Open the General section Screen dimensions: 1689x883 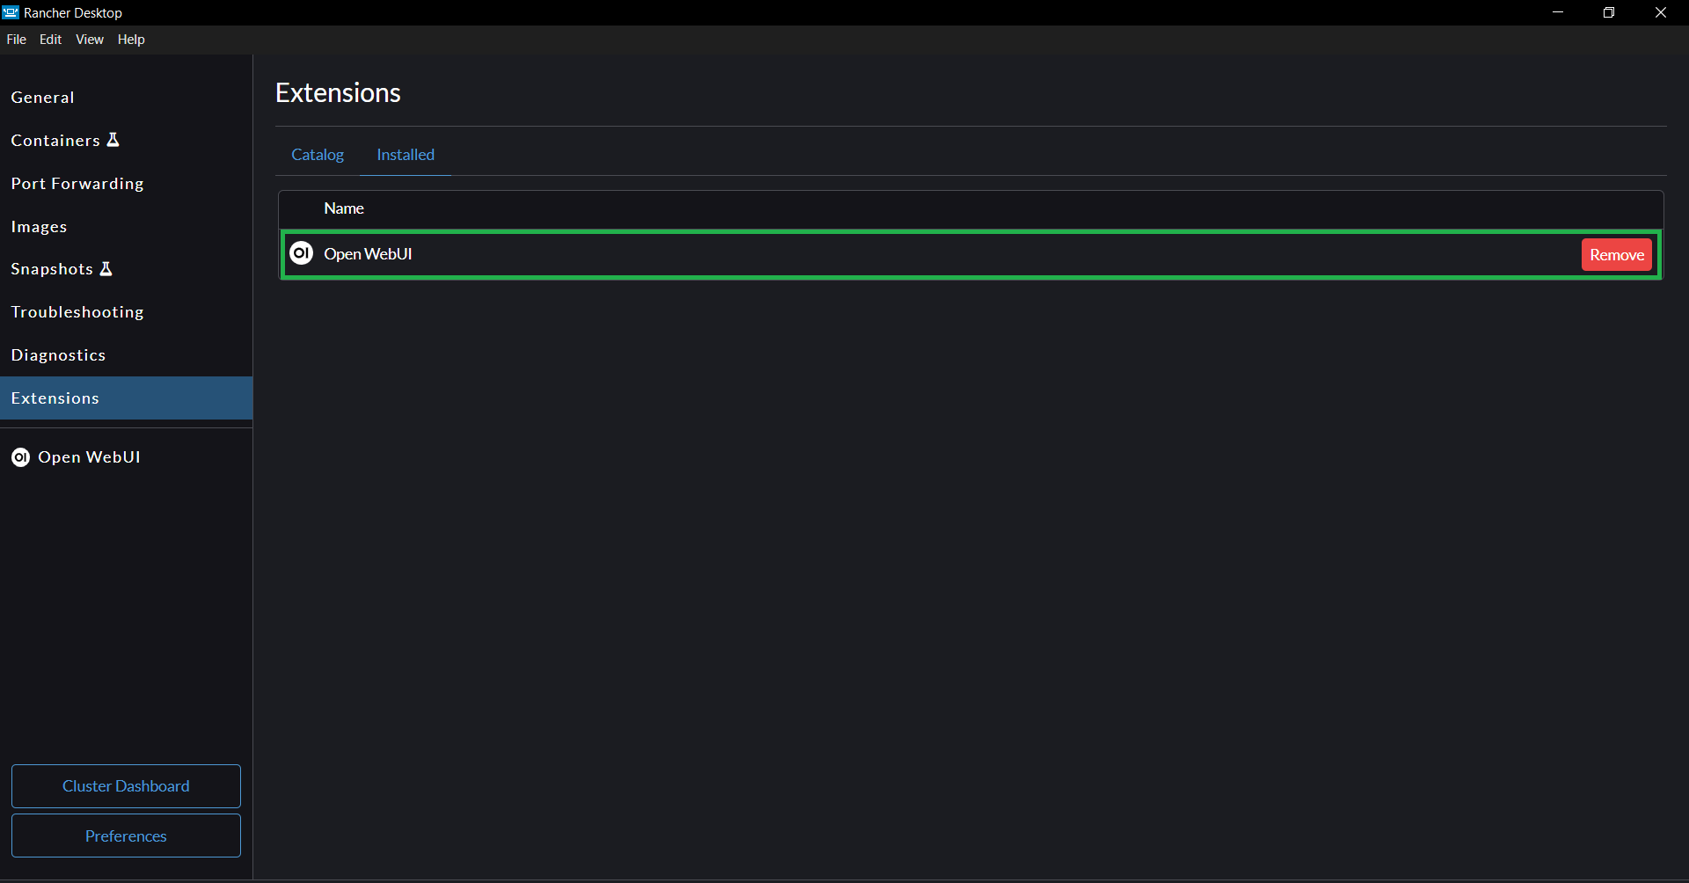(x=127, y=98)
